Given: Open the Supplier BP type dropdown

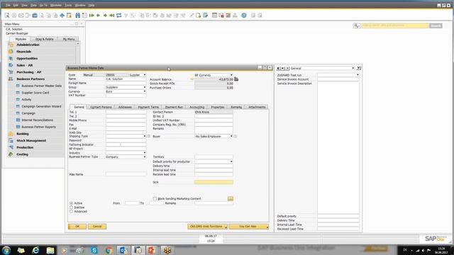Looking at the screenshot, I should coord(145,75).
